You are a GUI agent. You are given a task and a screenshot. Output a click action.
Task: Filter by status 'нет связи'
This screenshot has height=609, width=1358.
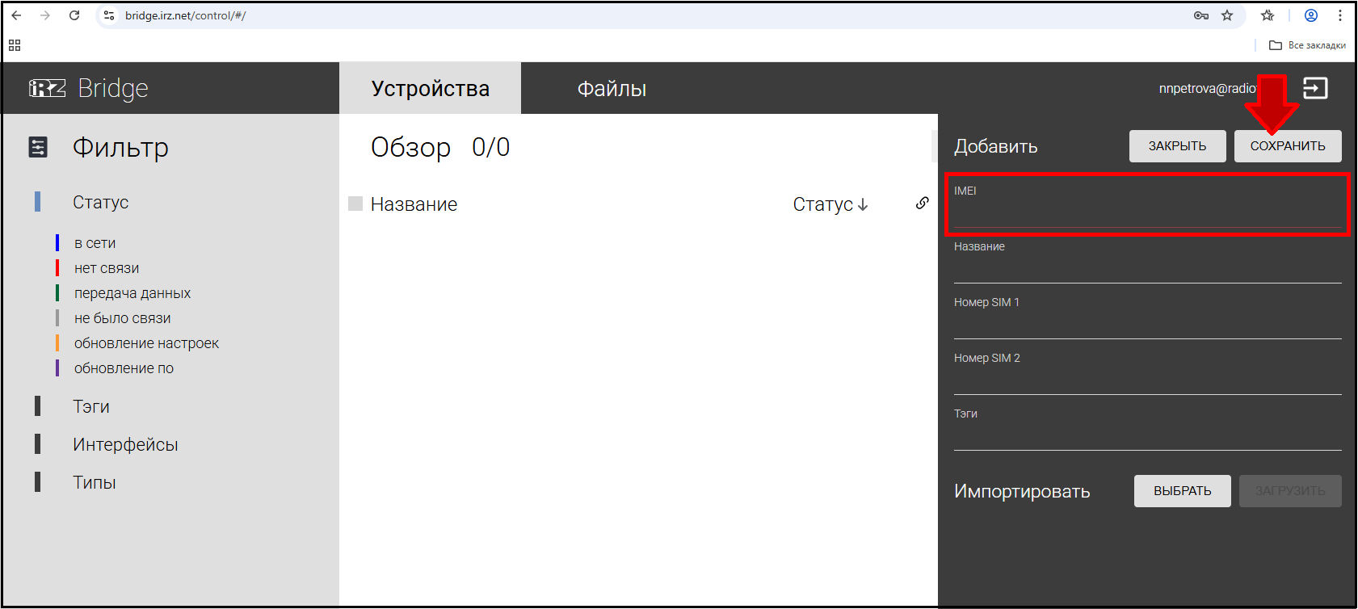click(106, 268)
